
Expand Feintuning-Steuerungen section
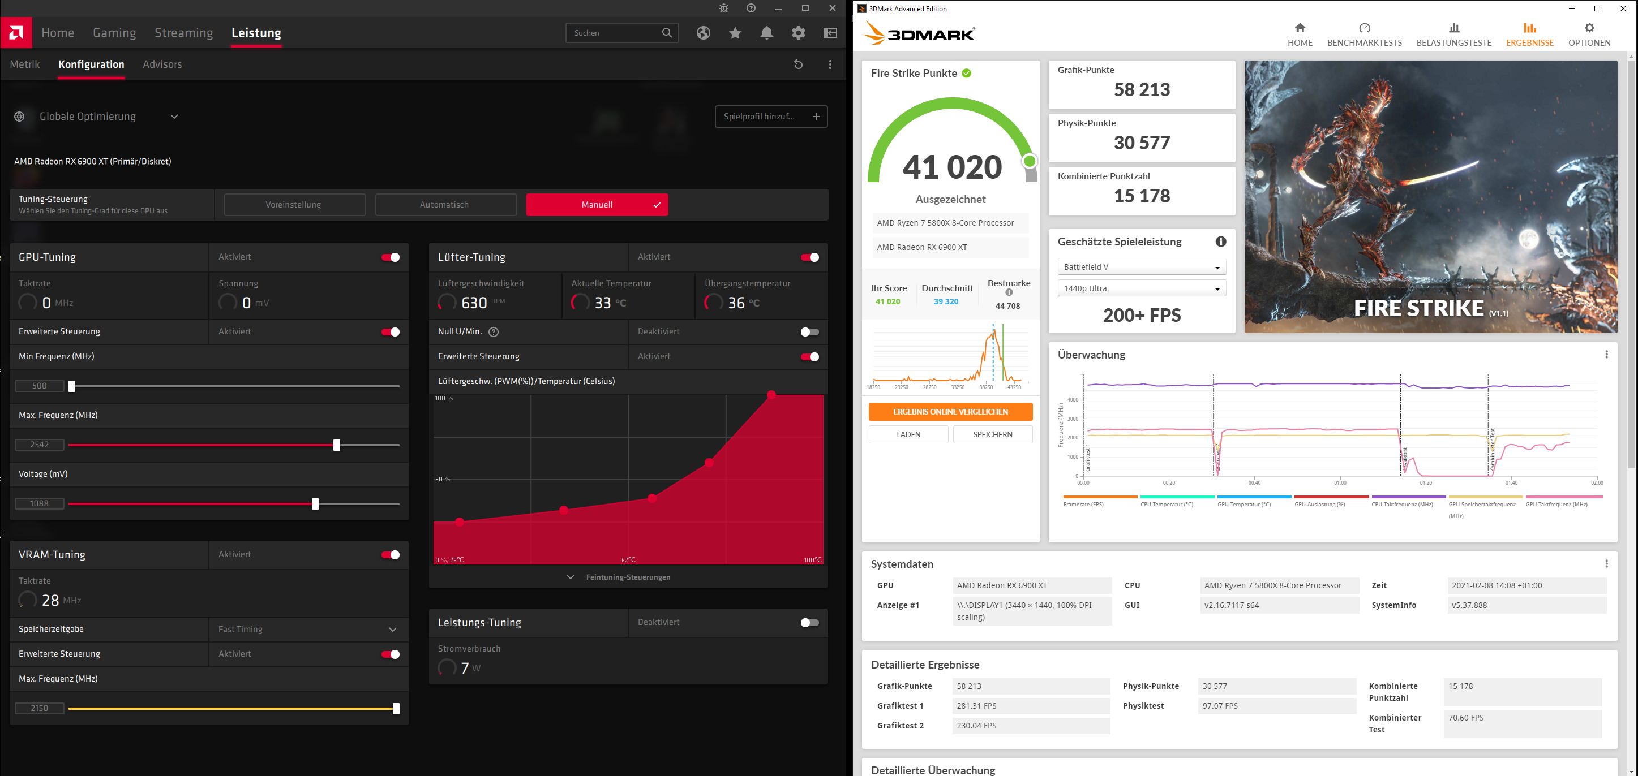click(628, 577)
